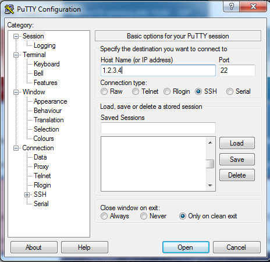Click the About button
Viewport: 270px width, 262px height.
(34, 247)
